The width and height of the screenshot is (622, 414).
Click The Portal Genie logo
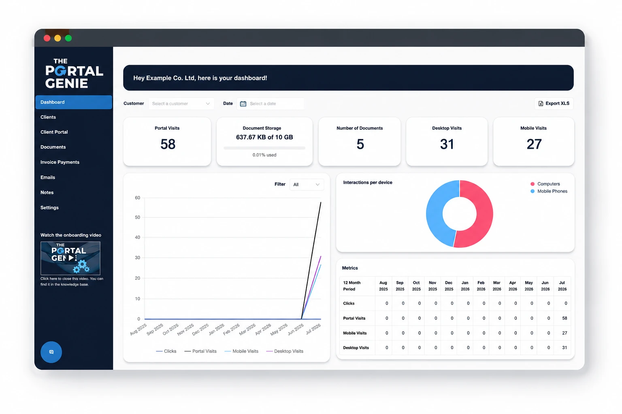pos(74,73)
